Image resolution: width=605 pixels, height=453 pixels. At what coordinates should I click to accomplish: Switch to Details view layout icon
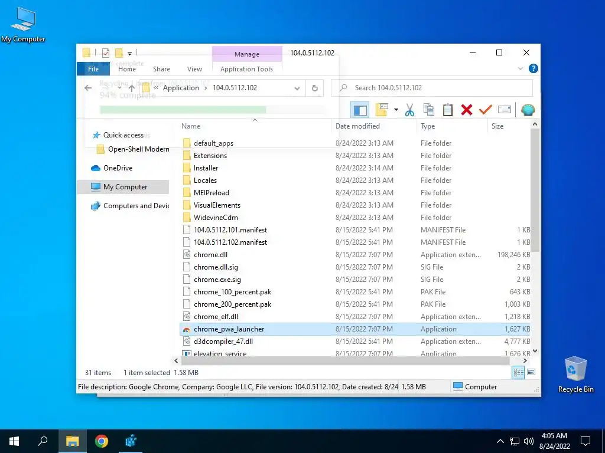(518, 372)
